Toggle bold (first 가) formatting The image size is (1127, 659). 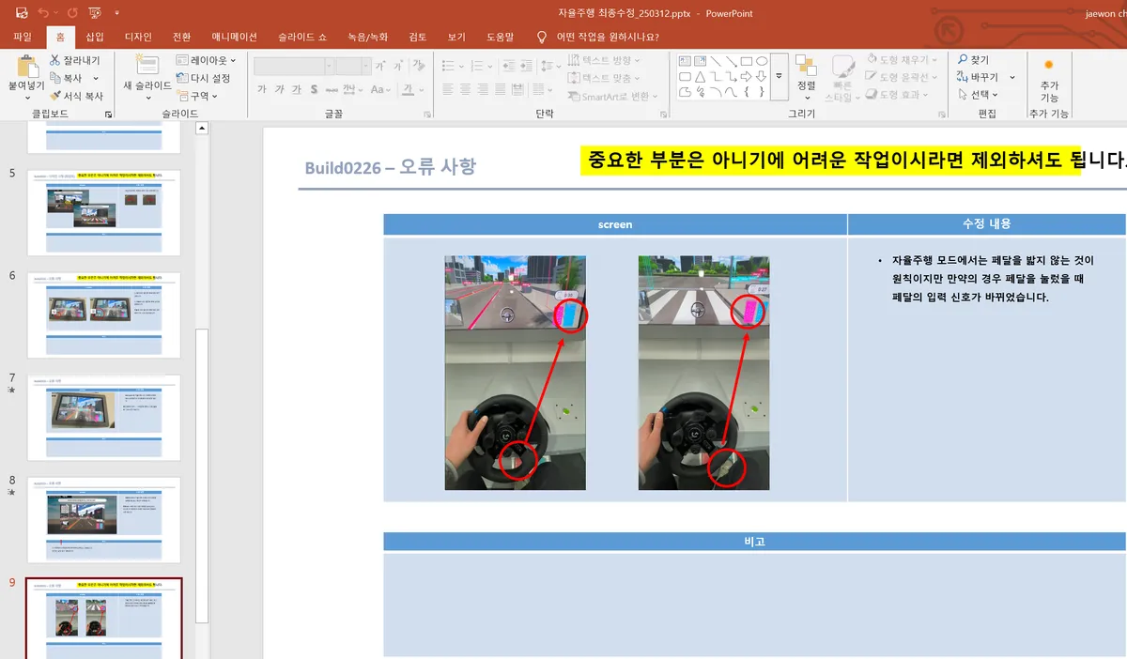click(x=262, y=90)
